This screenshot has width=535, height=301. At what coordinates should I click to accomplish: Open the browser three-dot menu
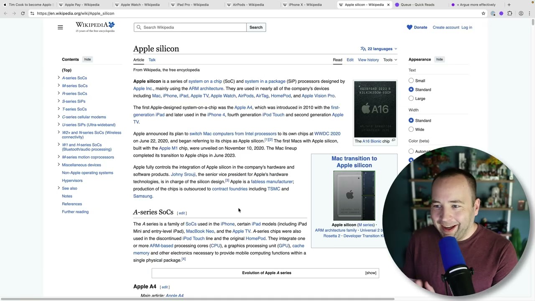pos(529,13)
